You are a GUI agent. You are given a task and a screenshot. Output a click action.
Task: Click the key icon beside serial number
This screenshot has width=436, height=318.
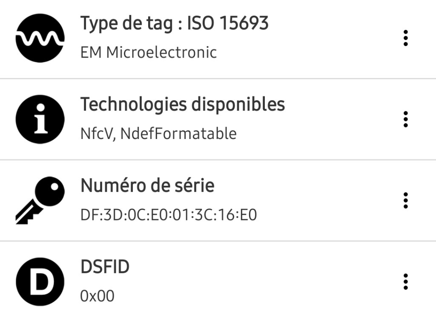(x=40, y=200)
